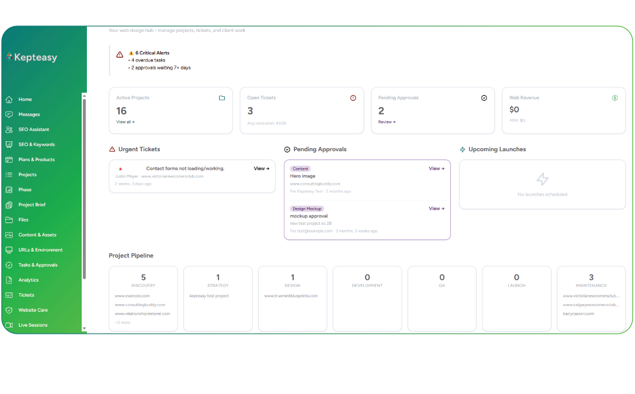The image size is (635, 394).
Task: Navigate to Website Care
Action: pyautogui.click(x=33, y=310)
